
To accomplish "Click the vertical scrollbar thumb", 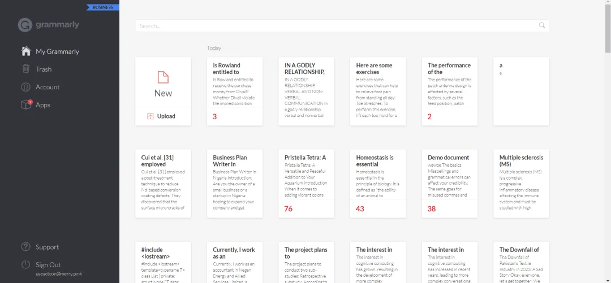I will click(x=608, y=27).
